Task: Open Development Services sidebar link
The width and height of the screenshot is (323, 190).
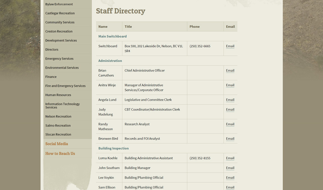Action: coord(61,41)
